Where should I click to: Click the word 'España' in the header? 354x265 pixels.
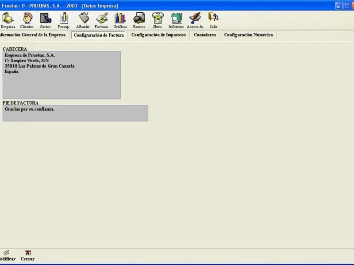[12, 72]
